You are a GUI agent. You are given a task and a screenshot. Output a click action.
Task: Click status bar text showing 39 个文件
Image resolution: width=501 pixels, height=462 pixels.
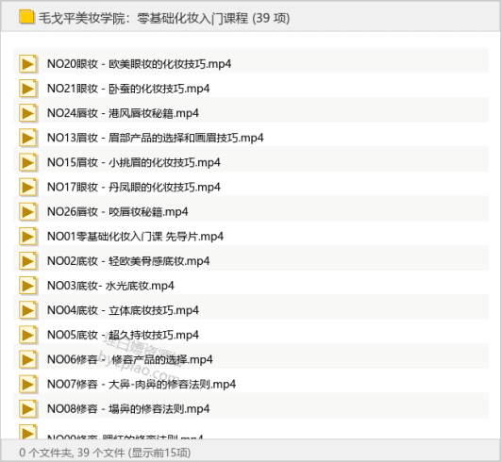pyautogui.click(x=101, y=453)
